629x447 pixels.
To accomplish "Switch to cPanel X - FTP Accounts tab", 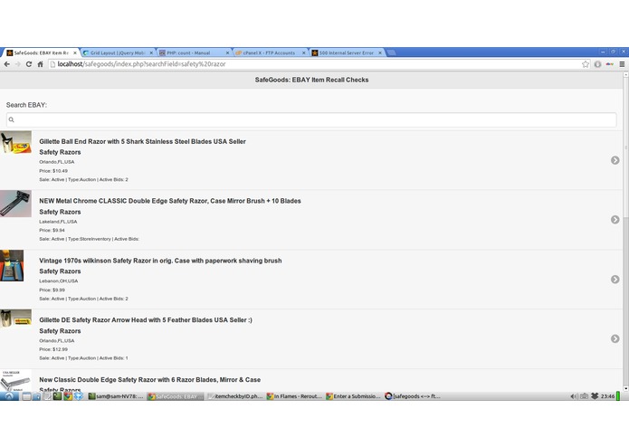I will tap(269, 52).
